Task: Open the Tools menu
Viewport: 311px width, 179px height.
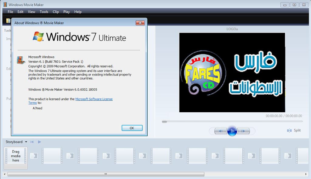Action: click(44, 12)
